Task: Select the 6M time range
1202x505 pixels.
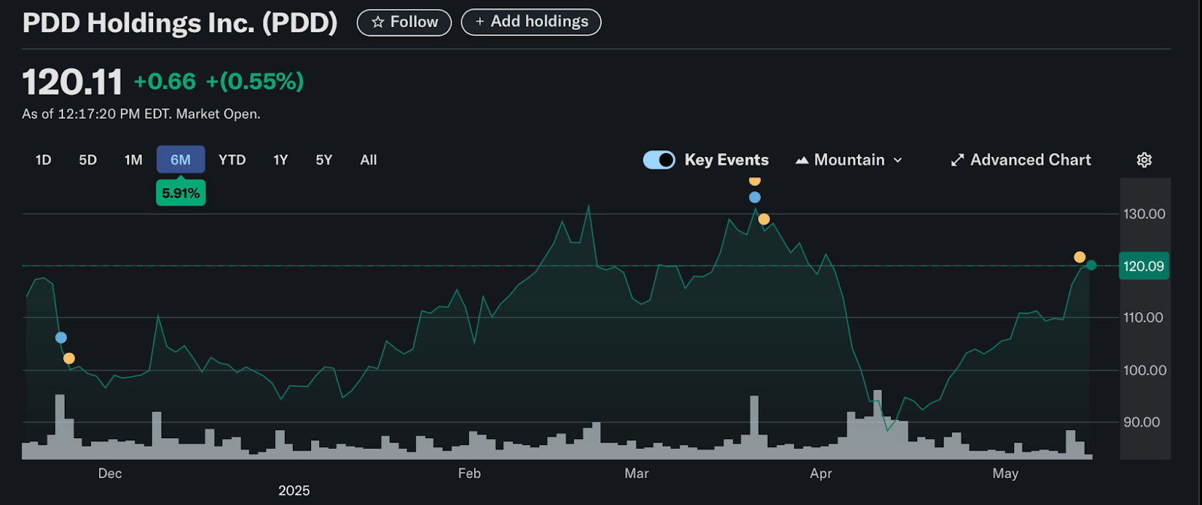Action: [180, 160]
